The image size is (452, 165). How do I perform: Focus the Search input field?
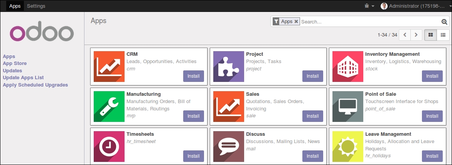pyautogui.click(x=370, y=22)
